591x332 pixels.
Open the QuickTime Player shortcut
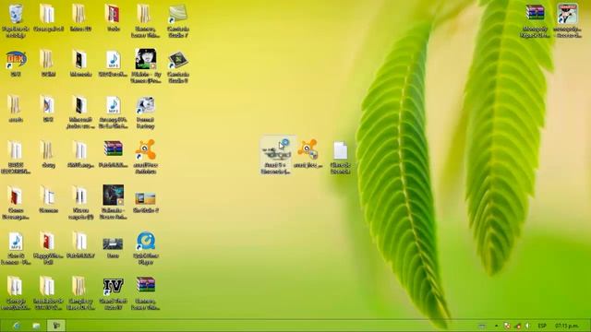(x=146, y=248)
